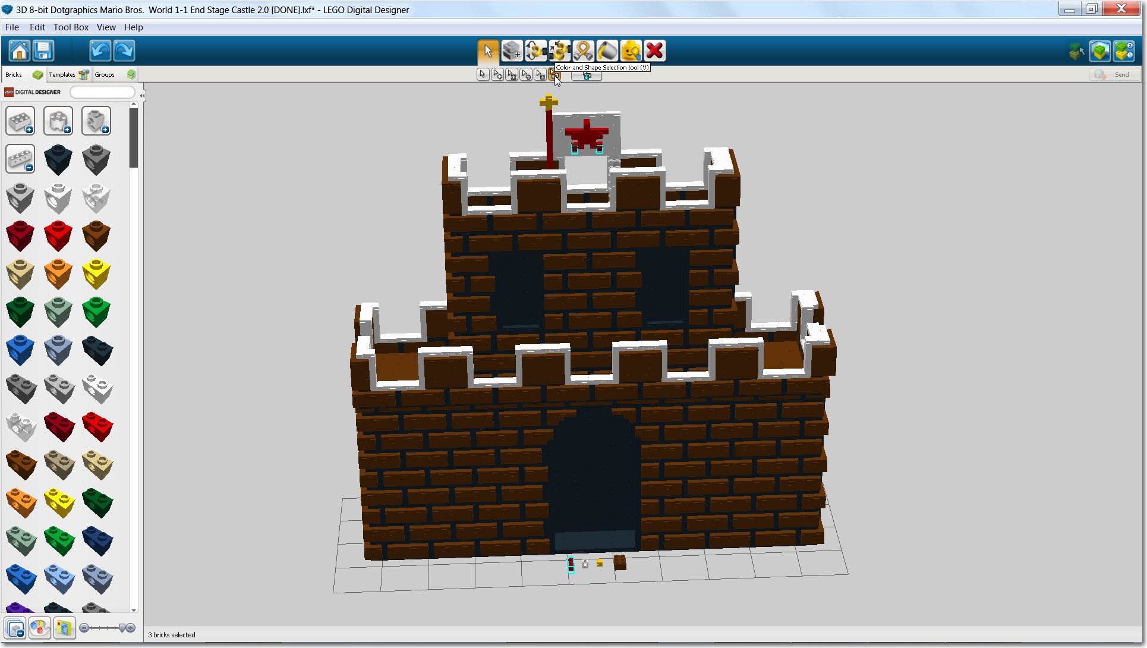Select the white brick swatch
Viewport: 1147px width, 648px height.
[x=58, y=197]
